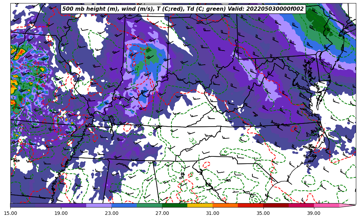Click the 27.00 colorbar tick label
The image size is (359, 219).
click(162, 213)
